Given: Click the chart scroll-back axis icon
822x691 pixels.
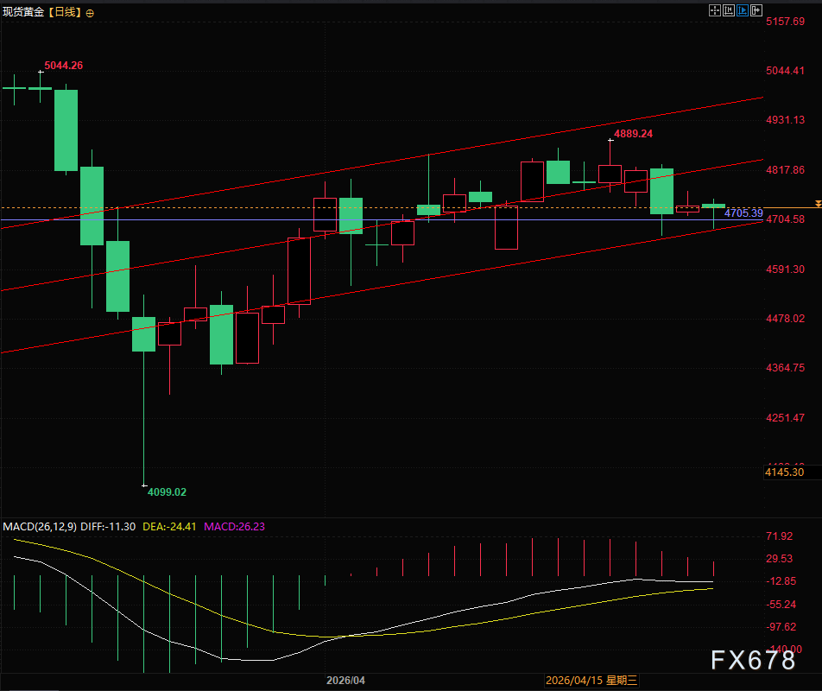Looking at the screenshot, I should pyautogui.click(x=729, y=10).
